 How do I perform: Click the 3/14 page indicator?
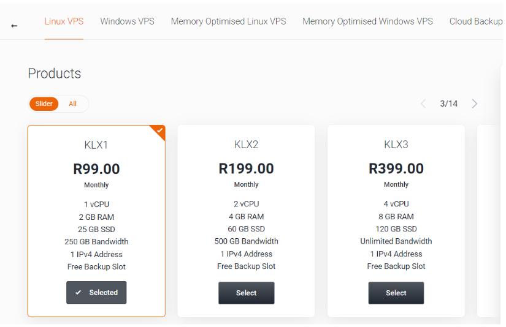tap(448, 103)
